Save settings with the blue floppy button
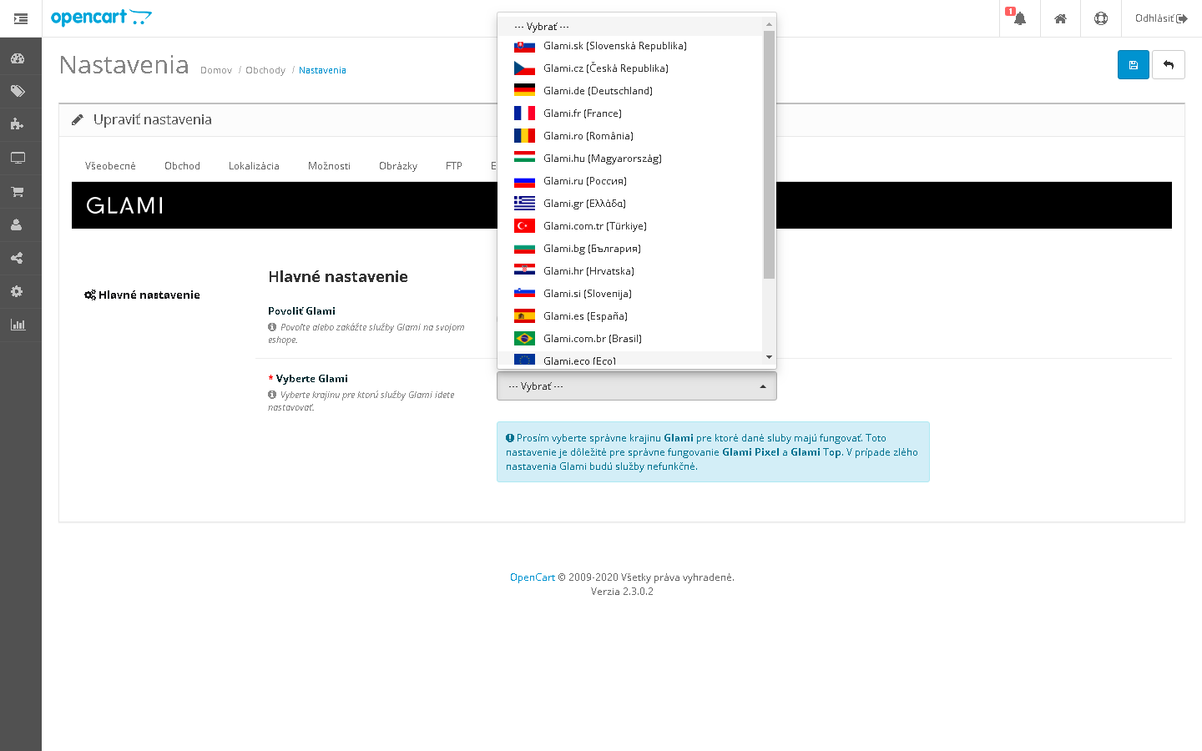The height and width of the screenshot is (751, 1202). pyautogui.click(x=1134, y=65)
